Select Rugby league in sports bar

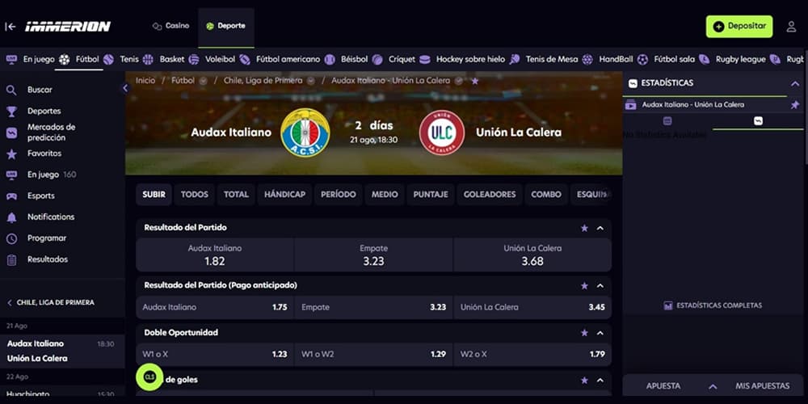pos(732,59)
